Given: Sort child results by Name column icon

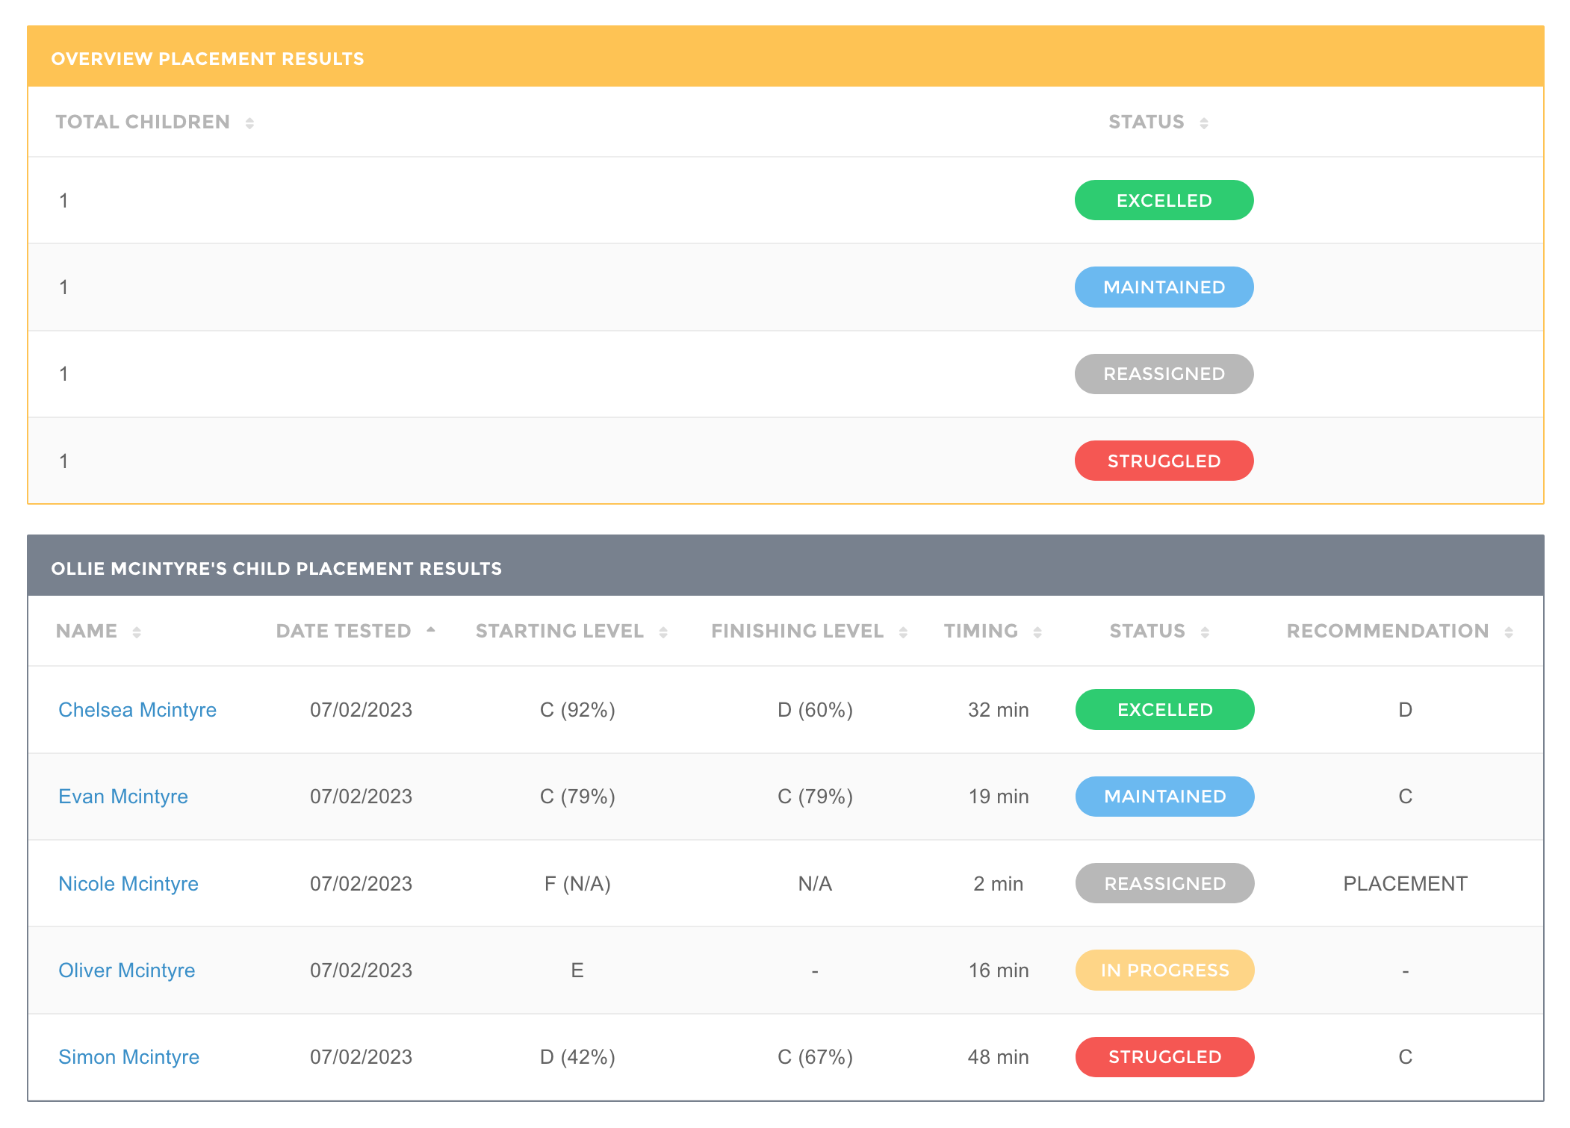Looking at the screenshot, I should tap(136, 632).
